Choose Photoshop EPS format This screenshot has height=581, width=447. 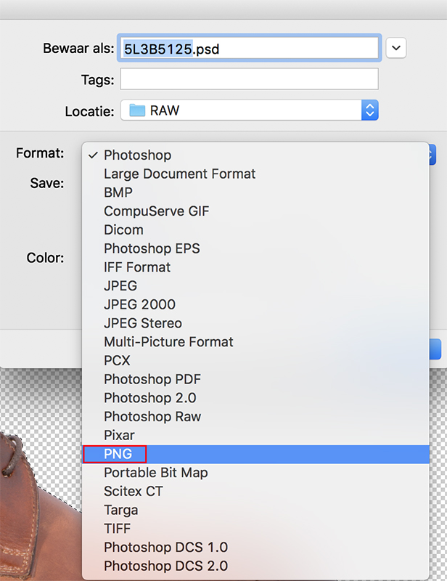point(255,248)
